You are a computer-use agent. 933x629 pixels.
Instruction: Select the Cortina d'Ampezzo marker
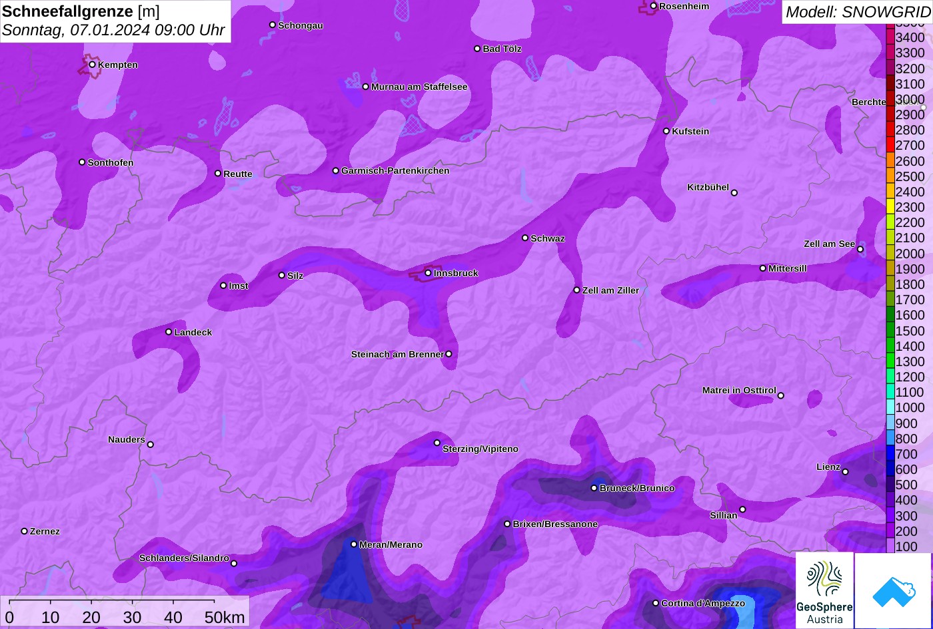point(655,603)
